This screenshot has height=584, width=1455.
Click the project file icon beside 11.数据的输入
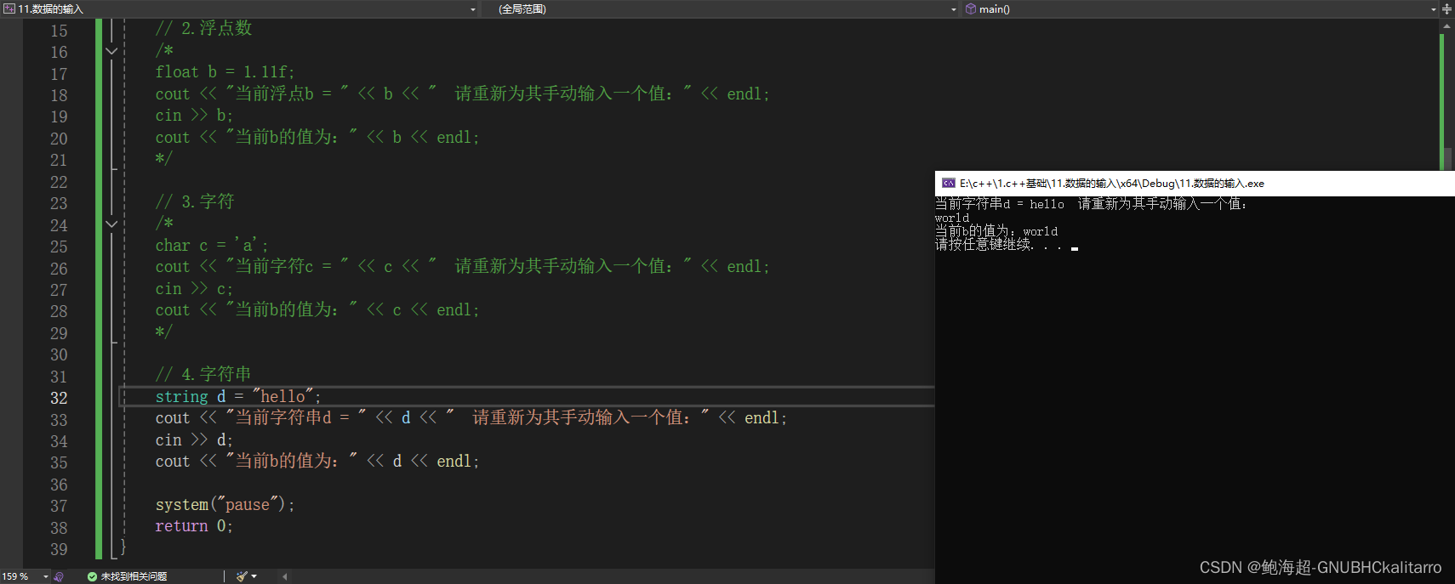(9, 9)
